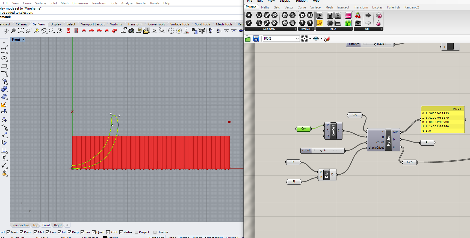The height and width of the screenshot is (238, 470).
Task: Click SmartTrack in the status bar
Action: click(214, 237)
